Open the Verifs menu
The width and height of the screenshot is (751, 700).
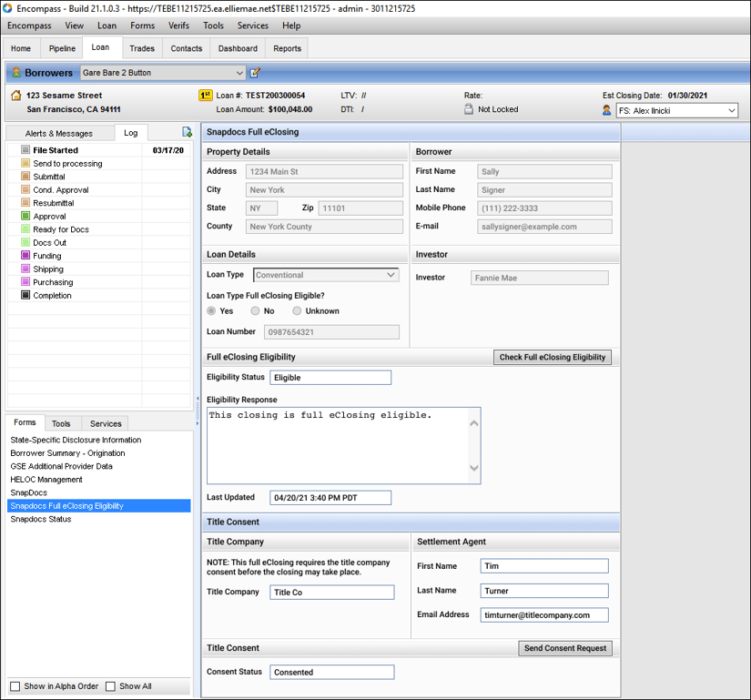[x=178, y=25]
